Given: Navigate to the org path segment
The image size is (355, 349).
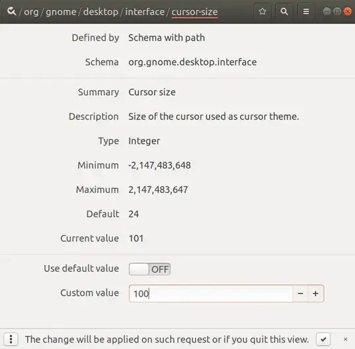Looking at the screenshot, I should [32, 12].
